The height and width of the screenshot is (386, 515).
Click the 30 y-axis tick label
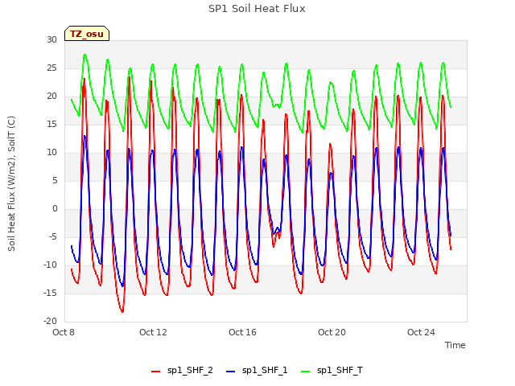(x=51, y=39)
